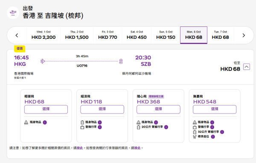Select Tue, 7 Oct HKD 68 date

click(221, 35)
